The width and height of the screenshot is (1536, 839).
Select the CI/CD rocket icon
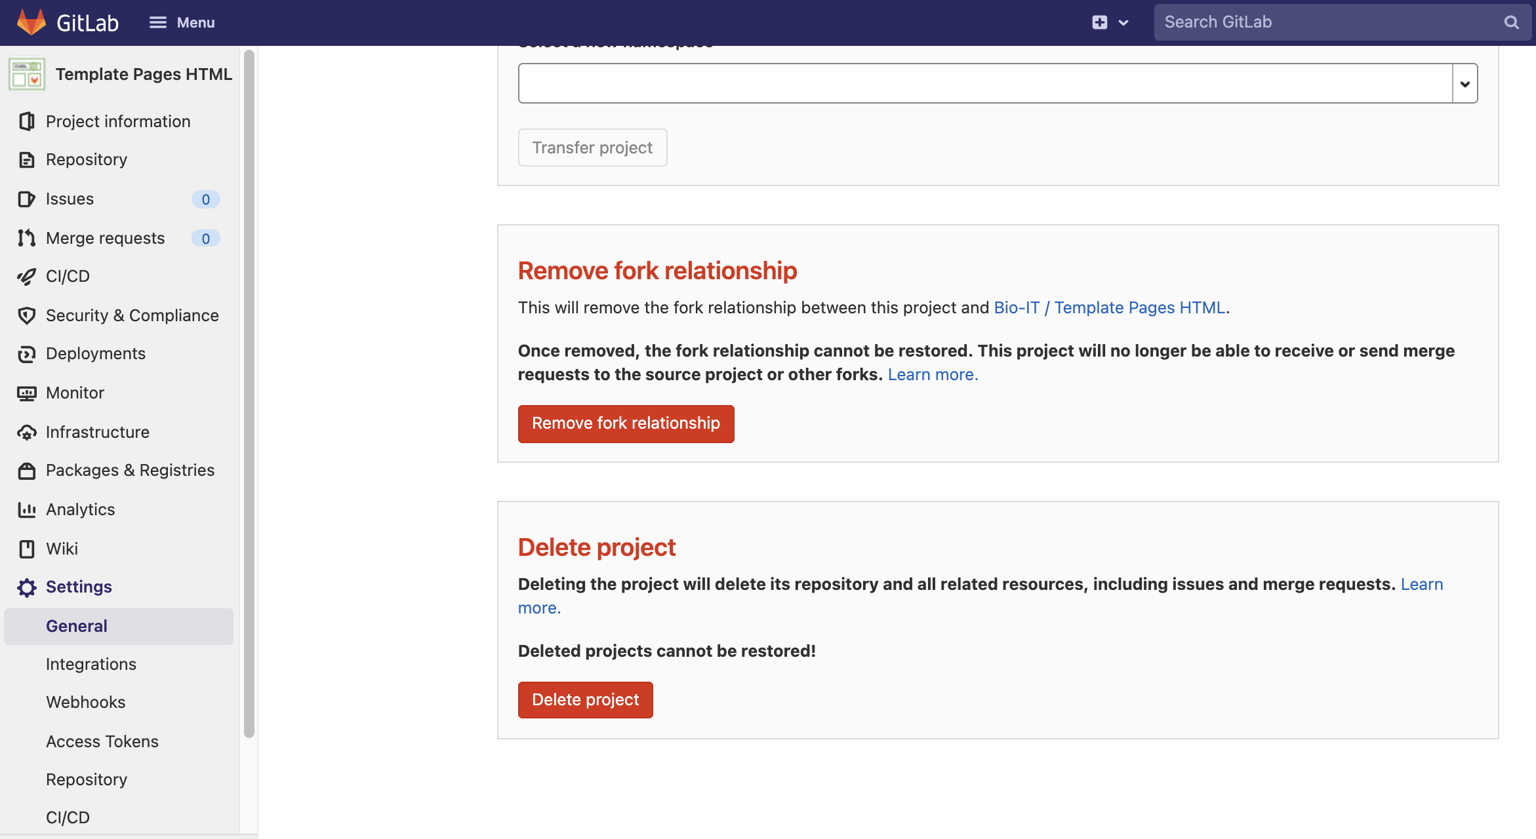[x=26, y=276]
